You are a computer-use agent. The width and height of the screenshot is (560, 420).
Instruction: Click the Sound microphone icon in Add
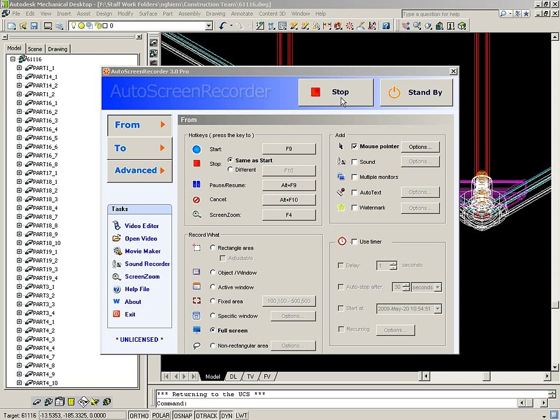click(x=341, y=162)
